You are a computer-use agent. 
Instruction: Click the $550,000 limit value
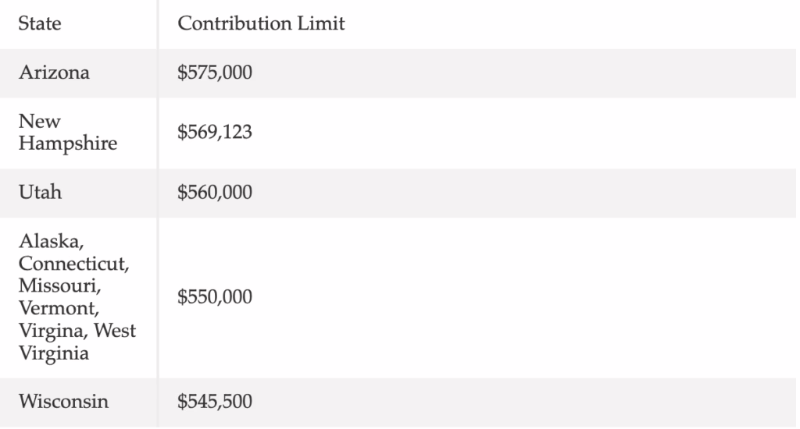(215, 297)
